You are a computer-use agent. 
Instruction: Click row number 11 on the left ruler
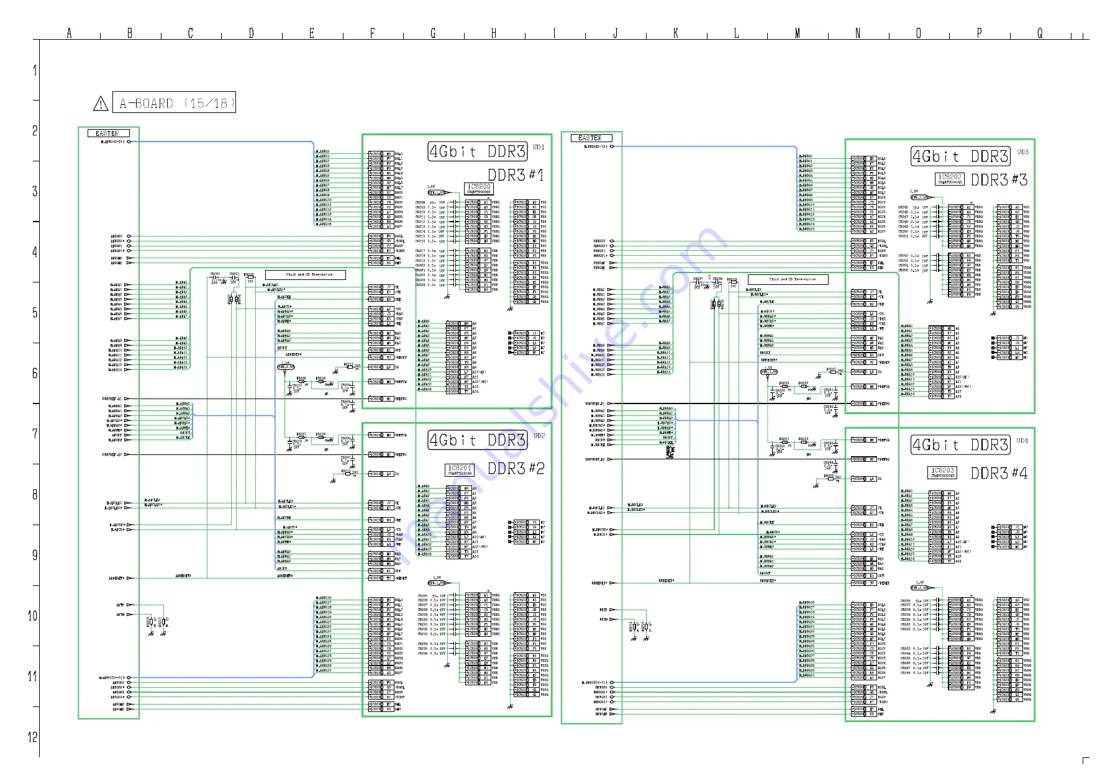coord(33,677)
